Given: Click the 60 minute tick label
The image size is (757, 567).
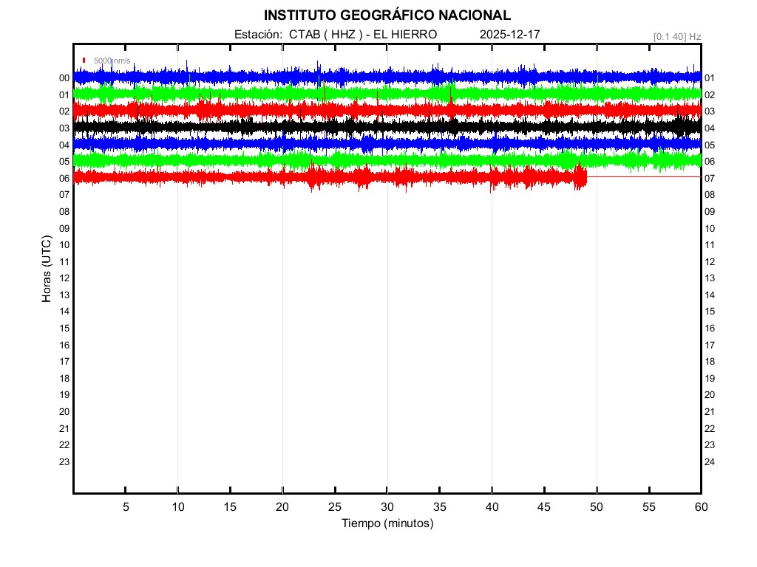Looking at the screenshot, I should 700,507.
